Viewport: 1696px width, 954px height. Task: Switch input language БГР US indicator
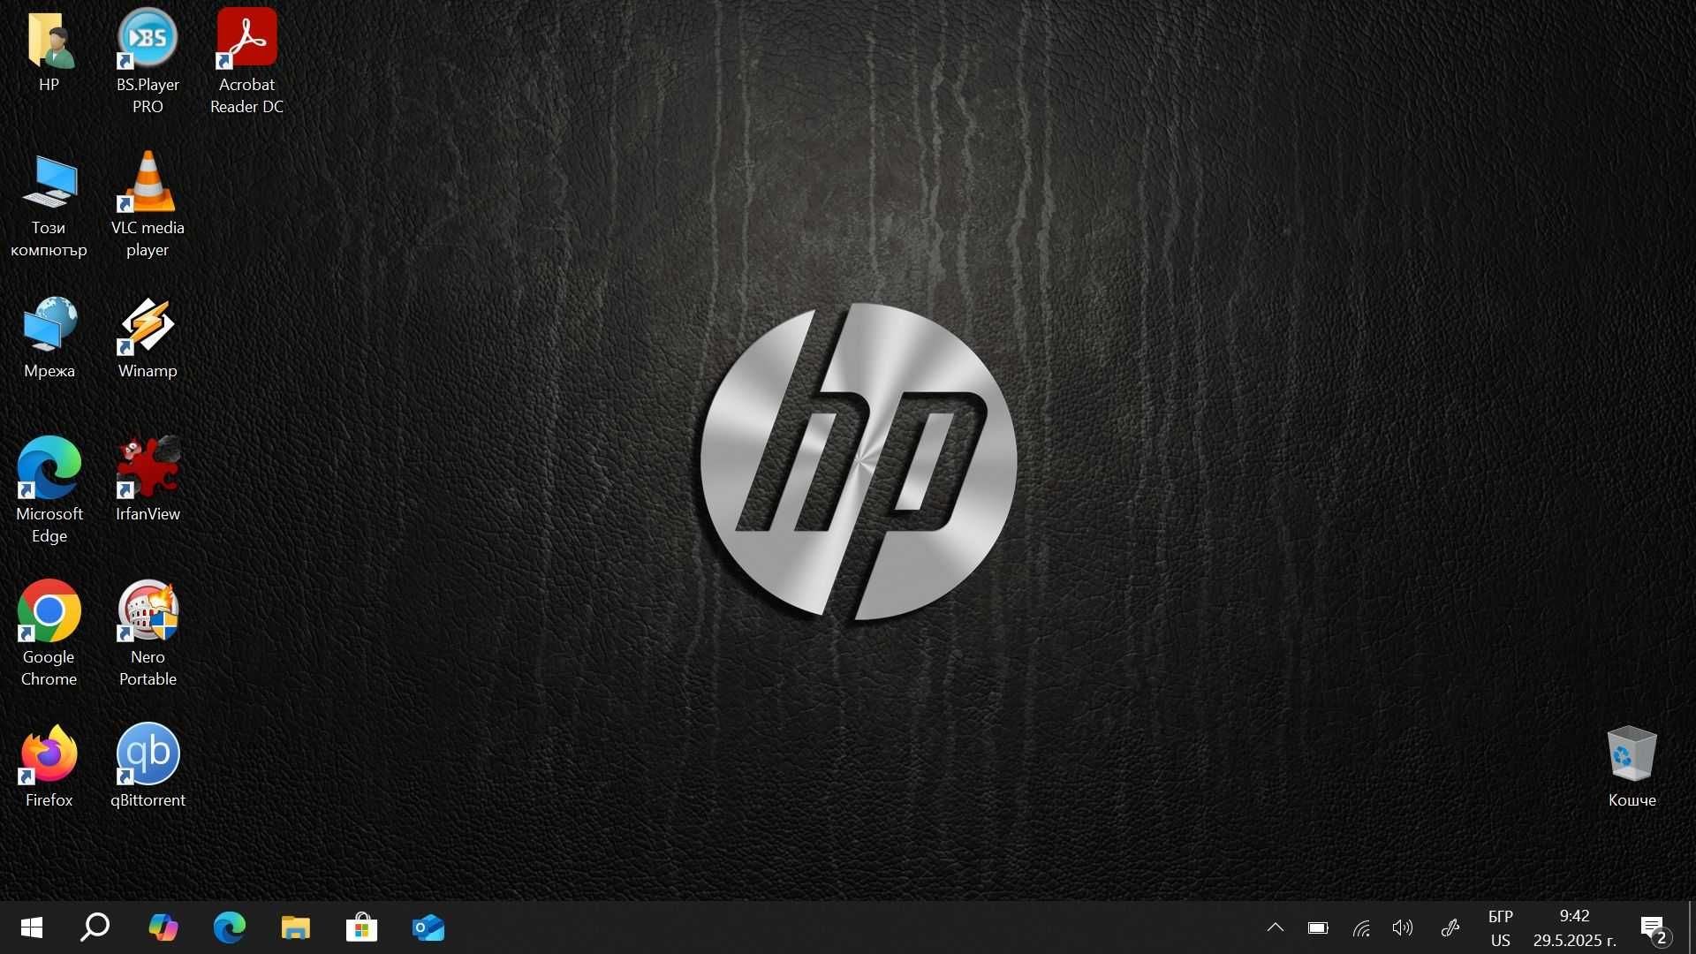tap(1501, 927)
